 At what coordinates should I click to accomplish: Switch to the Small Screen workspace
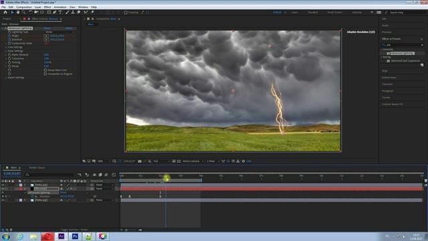coord(334,12)
